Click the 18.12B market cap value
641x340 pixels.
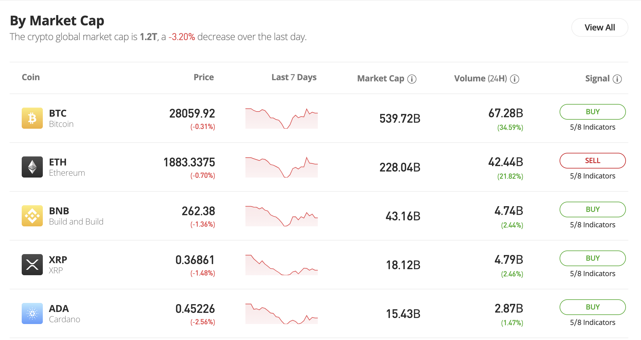[403, 265]
